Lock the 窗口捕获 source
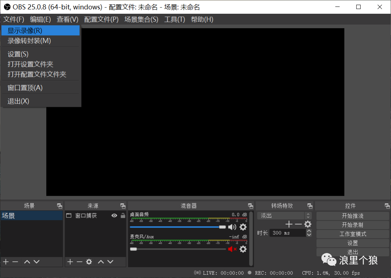The height and width of the screenshot is (278, 391). pyautogui.click(x=123, y=216)
